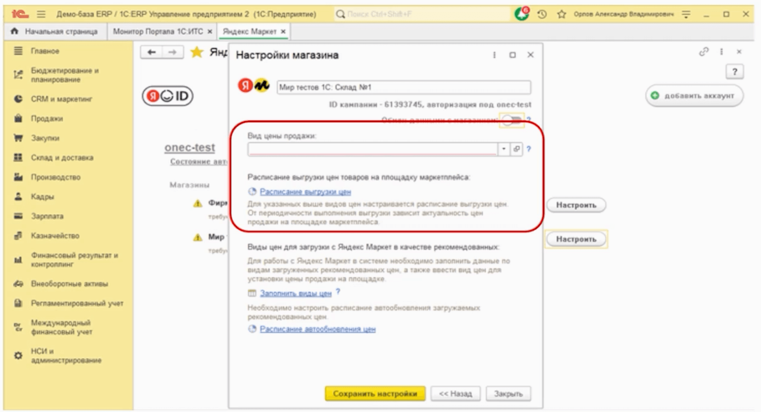Copy page link chain icon
Image resolution: width=761 pixels, height=412 pixels.
(x=704, y=52)
